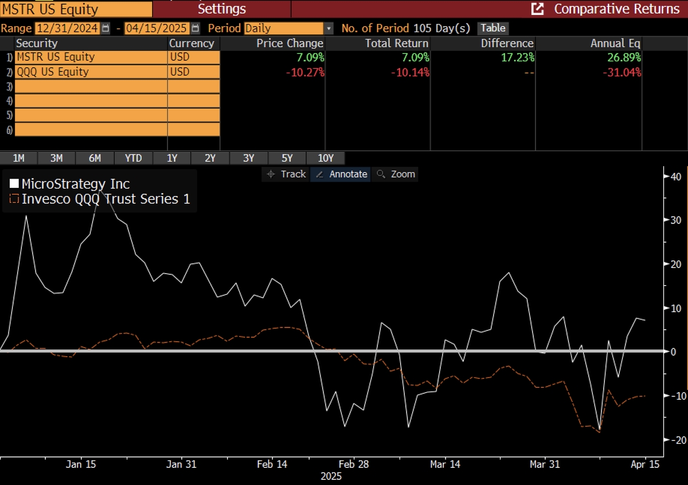
Task: Click the QQQ US Equity security cell
Action: [91, 72]
